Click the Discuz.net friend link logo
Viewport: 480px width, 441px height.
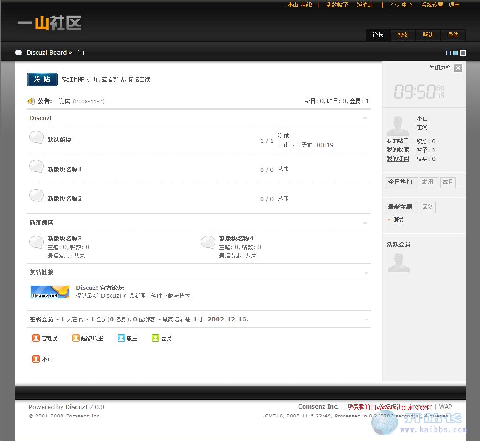[50, 292]
